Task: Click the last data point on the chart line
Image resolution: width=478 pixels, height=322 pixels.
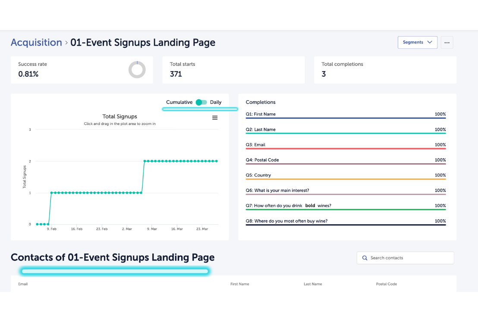Action: coord(217,161)
